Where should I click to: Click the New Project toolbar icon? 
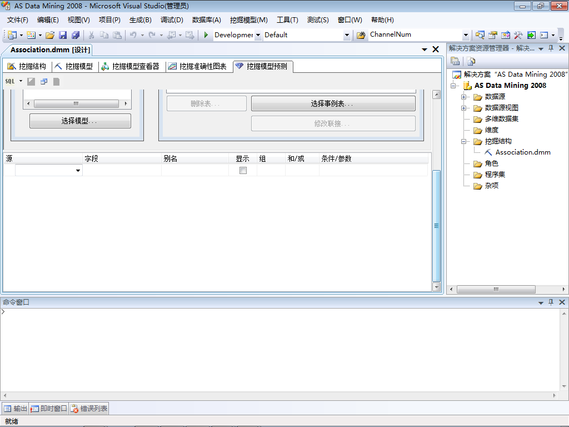coord(12,35)
